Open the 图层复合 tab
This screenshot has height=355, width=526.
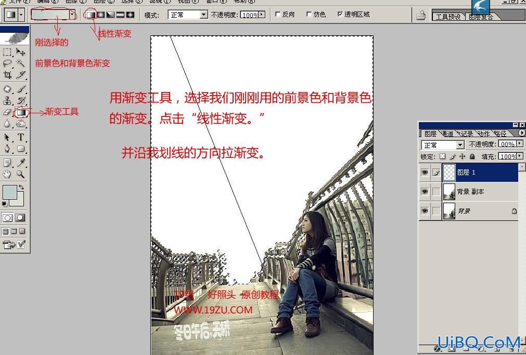(x=481, y=17)
